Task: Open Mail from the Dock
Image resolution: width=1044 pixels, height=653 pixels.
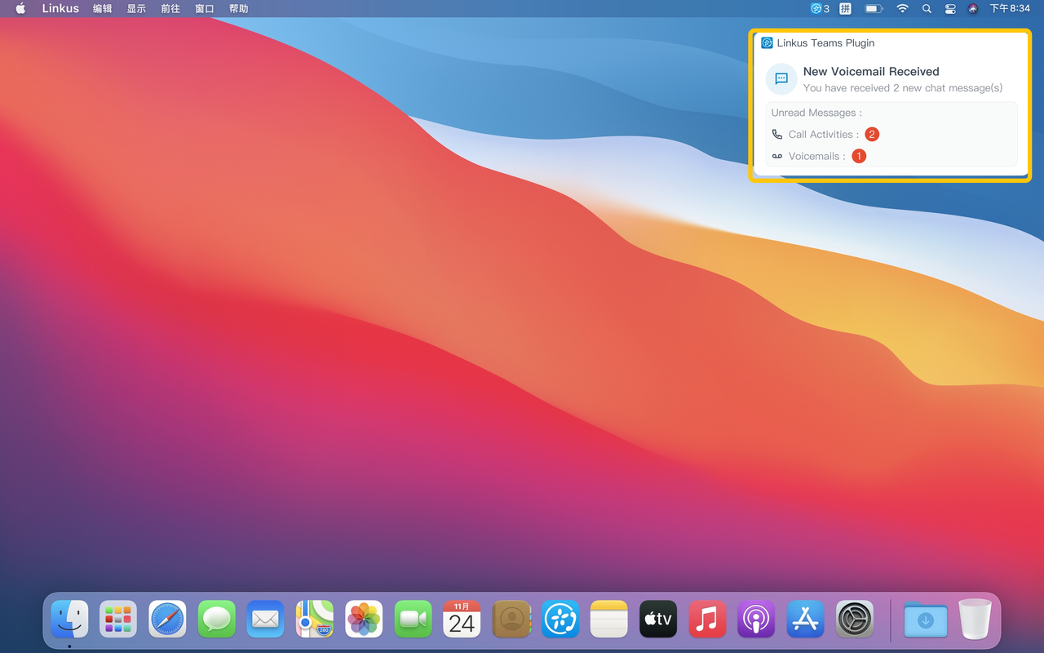Action: [265, 620]
